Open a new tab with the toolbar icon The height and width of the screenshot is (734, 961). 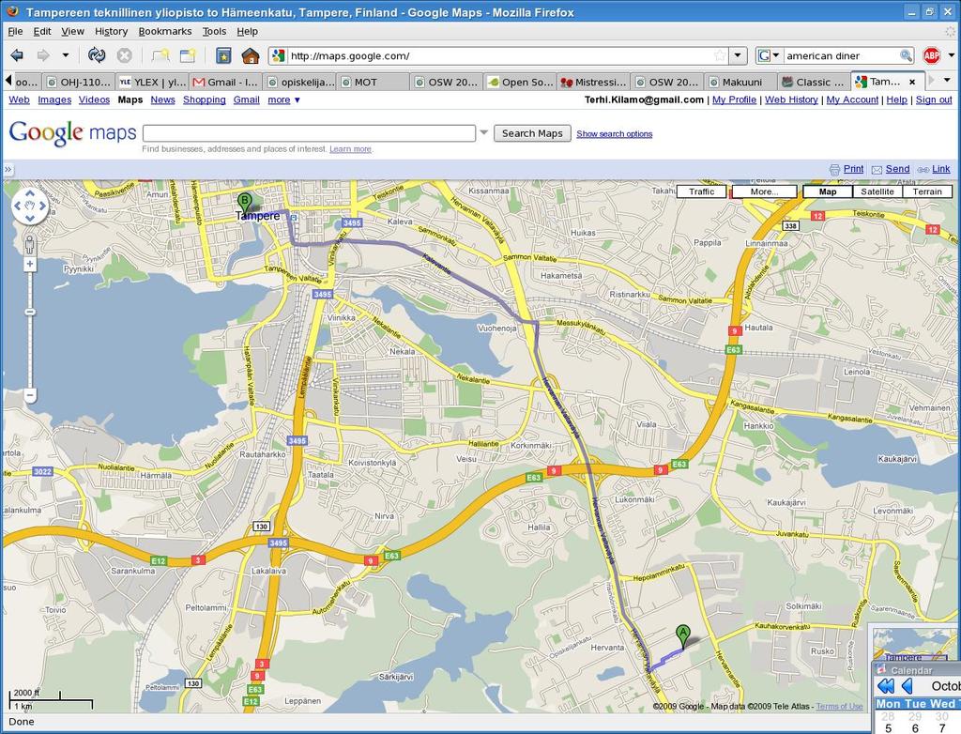point(160,55)
